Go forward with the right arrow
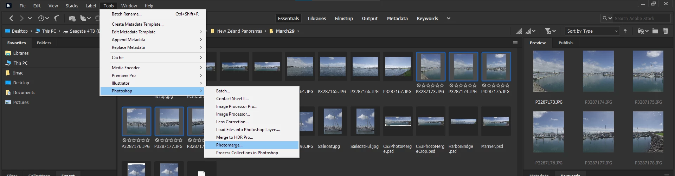The image size is (675, 176). click(22, 18)
